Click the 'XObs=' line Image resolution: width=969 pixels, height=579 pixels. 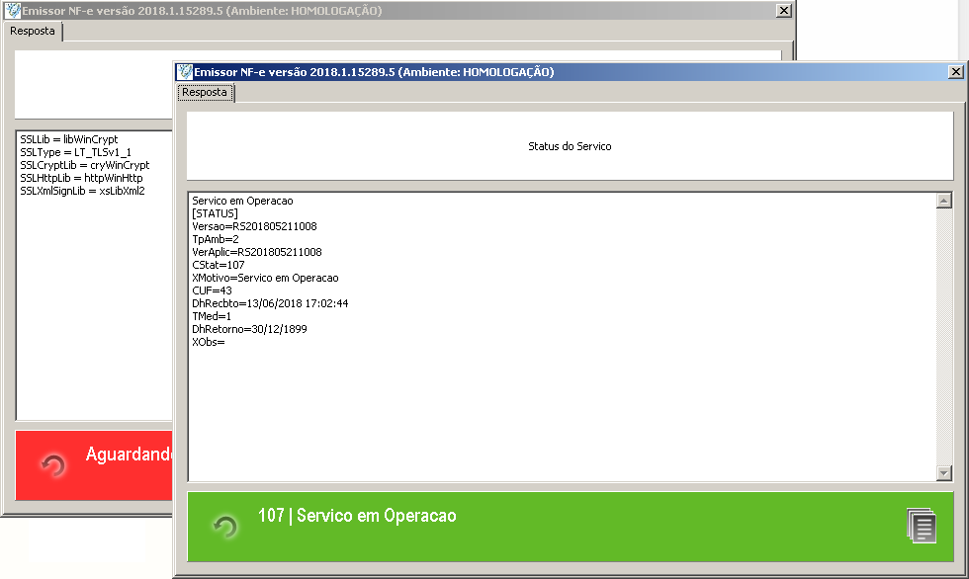tap(209, 342)
